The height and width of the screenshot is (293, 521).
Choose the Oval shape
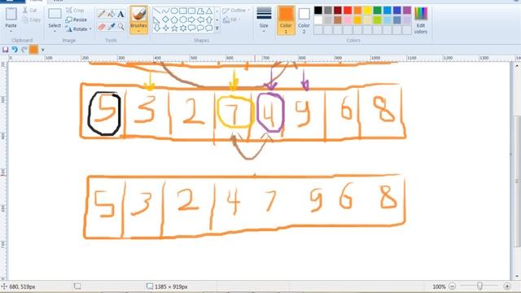pyautogui.click(x=173, y=11)
